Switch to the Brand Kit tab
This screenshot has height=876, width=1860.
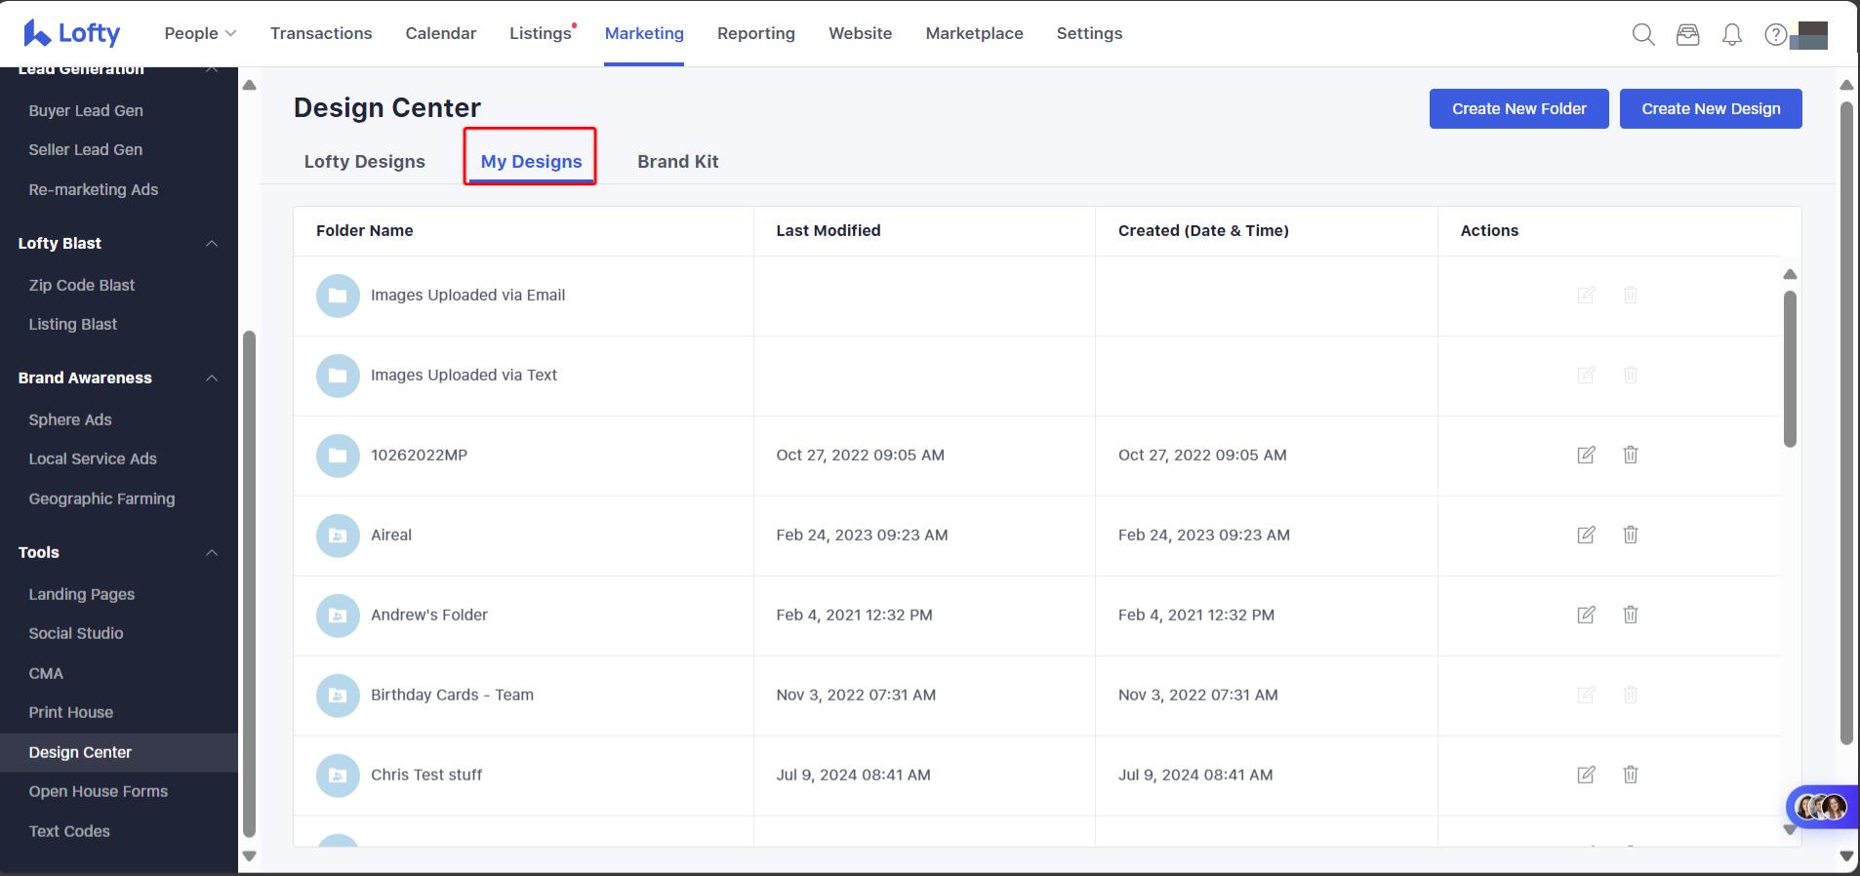click(677, 162)
